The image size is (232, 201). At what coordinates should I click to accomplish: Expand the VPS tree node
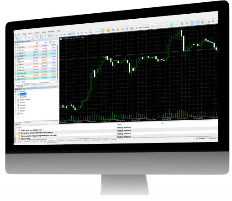[x=16, y=114]
